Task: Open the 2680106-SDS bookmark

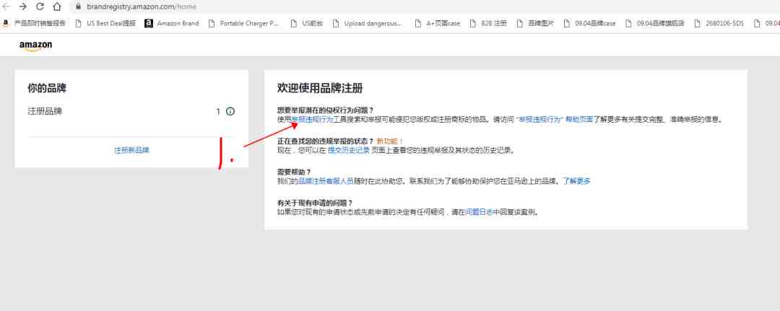Action: 719,23
